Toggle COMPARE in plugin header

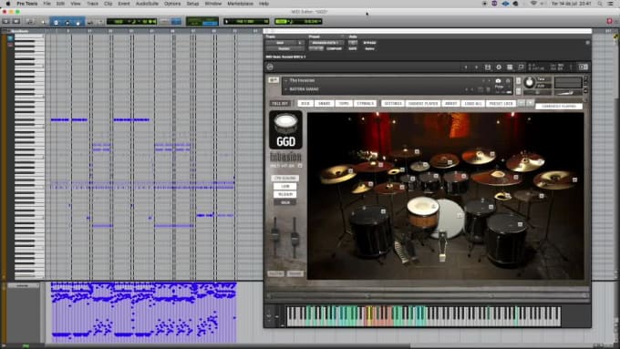click(334, 48)
